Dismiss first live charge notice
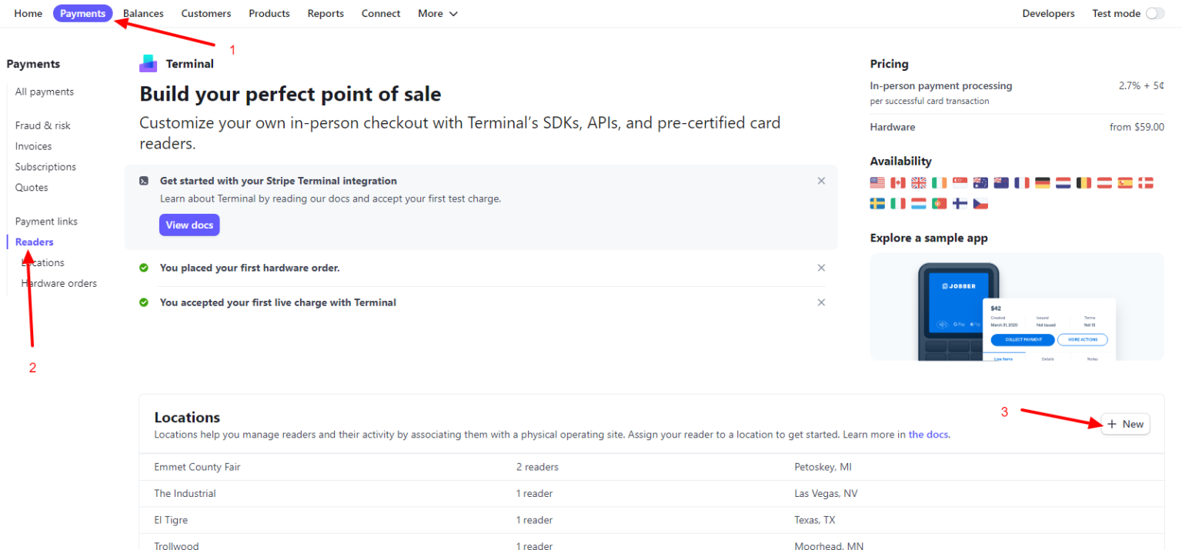 point(821,302)
